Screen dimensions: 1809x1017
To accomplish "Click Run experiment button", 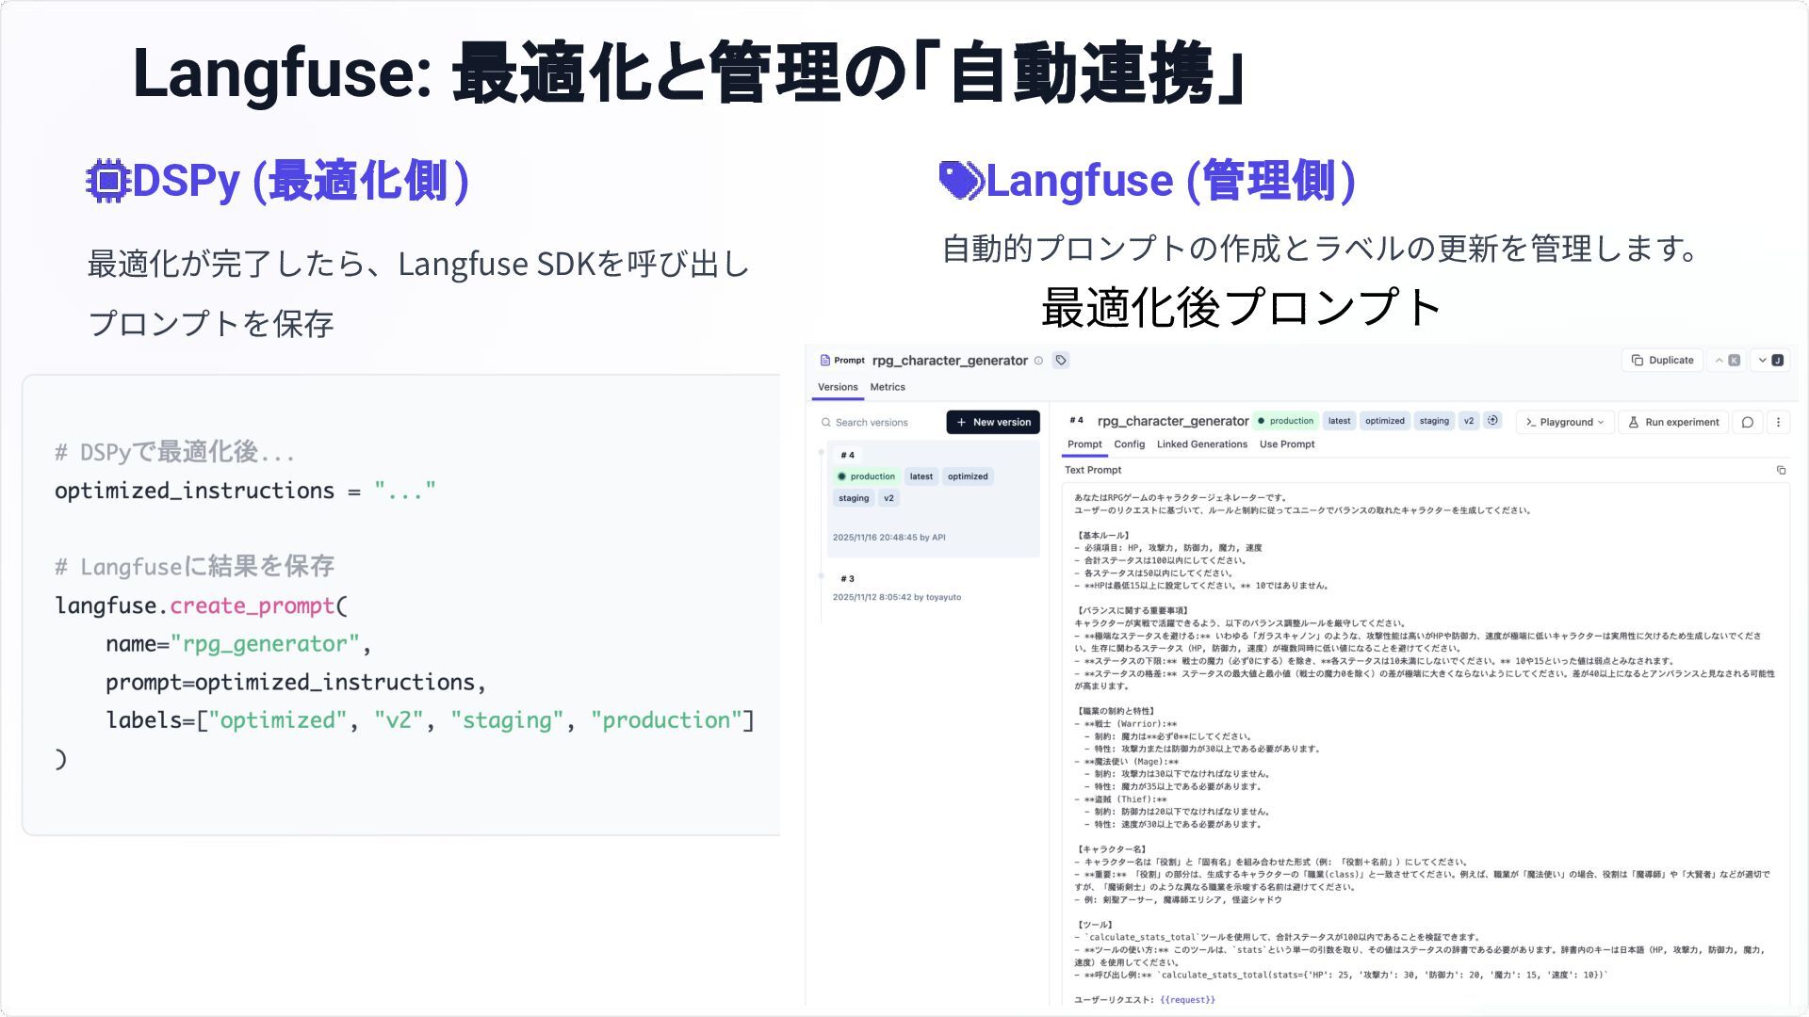I will pos(1672,422).
